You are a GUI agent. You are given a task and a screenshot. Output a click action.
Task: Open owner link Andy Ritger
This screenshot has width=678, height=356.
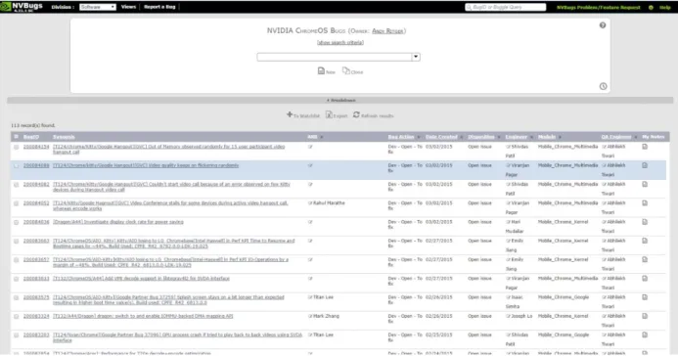pos(387,31)
